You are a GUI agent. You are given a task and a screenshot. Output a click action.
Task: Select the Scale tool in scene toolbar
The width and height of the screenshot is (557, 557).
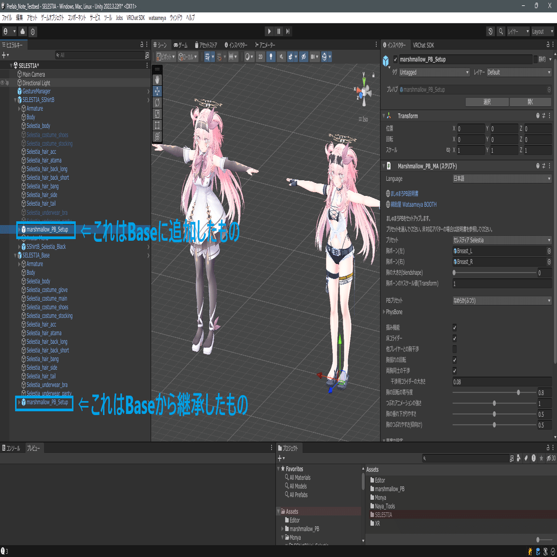point(158,114)
